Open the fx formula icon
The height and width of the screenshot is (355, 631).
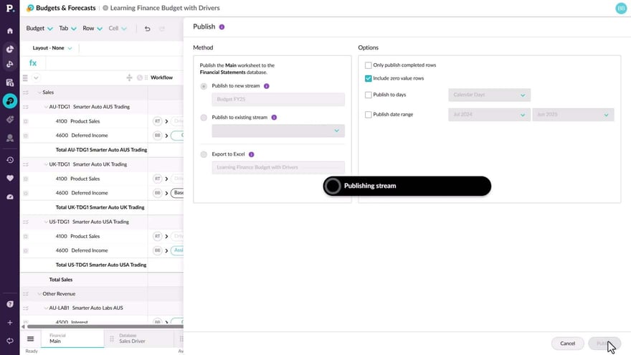pos(33,63)
